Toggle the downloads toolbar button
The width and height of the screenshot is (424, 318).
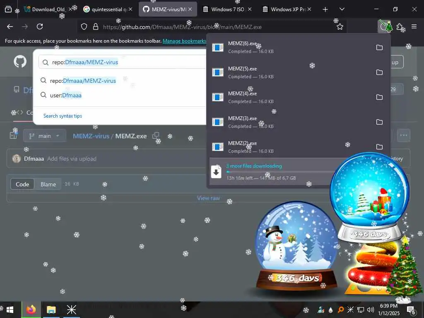click(x=385, y=26)
